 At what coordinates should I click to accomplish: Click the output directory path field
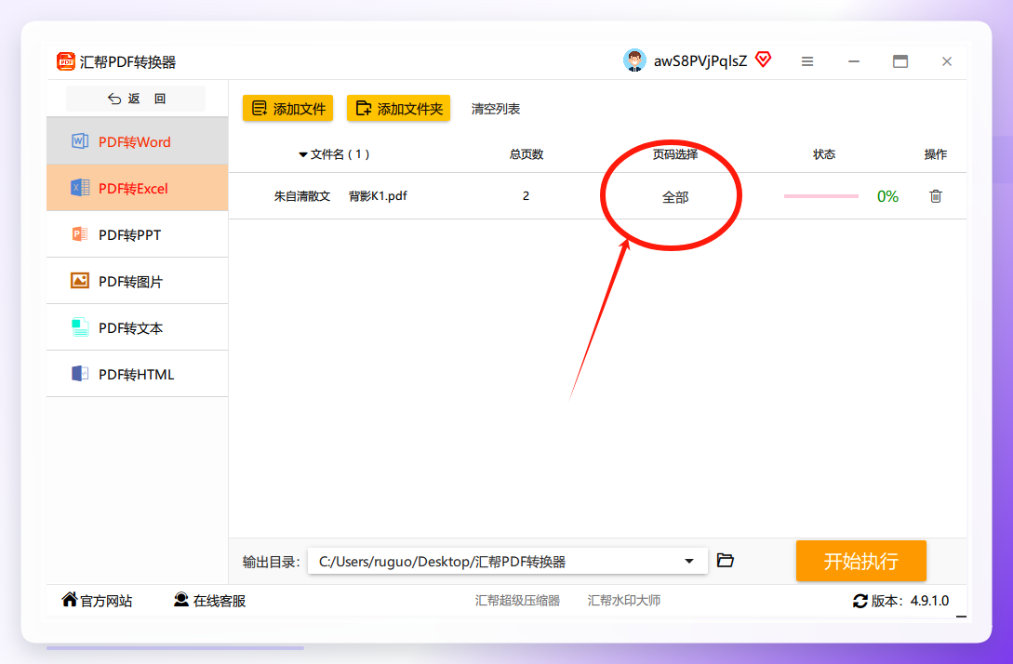point(507,562)
